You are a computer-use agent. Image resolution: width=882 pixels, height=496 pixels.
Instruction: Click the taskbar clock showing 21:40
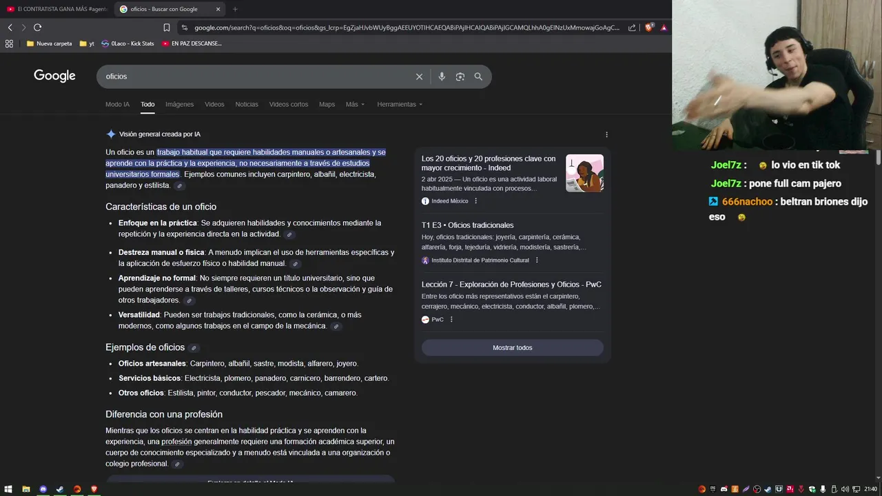871,489
